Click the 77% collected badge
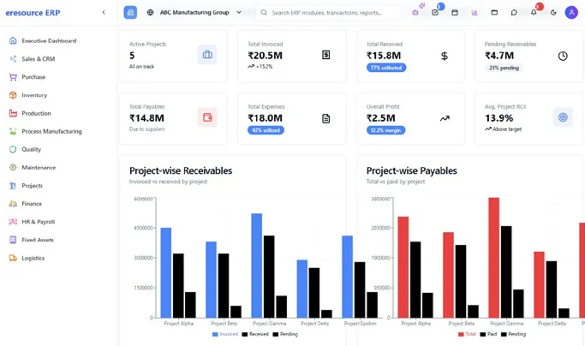This screenshot has width=585, height=346. pos(386,68)
